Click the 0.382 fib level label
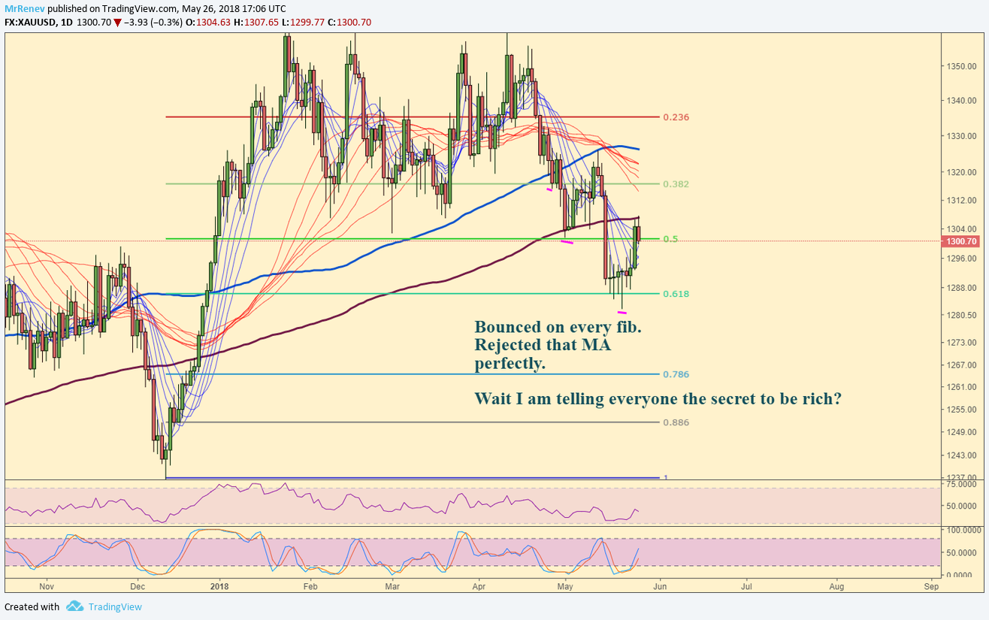This screenshot has height=620, width=989. click(676, 184)
